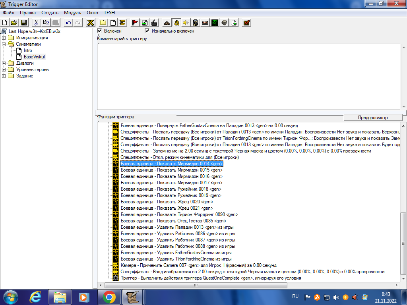This screenshot has height=305, width=407.
Task: Expand the Диалоги folder
Action: [x=4, y=63]
